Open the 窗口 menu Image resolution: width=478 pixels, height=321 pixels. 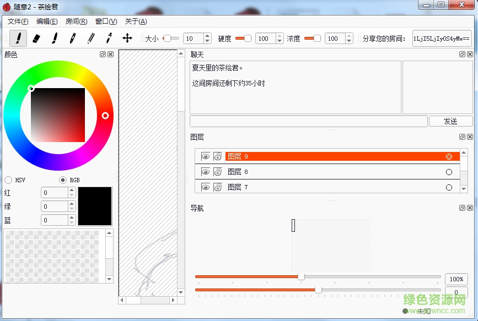click(x=104, y=21)
